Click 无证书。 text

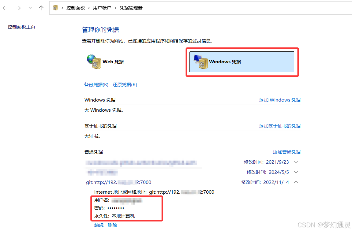pos(92,136)
